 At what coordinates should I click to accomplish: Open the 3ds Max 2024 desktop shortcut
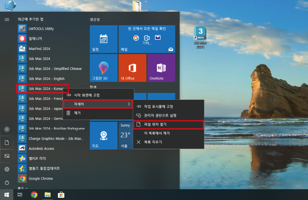[200, 38]
